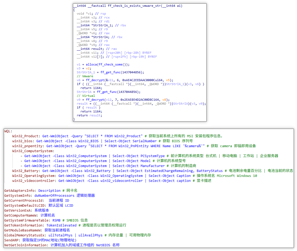Screen dimensions: 297x251
Task: Collapse the function by clicking its closing brace
Action: 74,119
